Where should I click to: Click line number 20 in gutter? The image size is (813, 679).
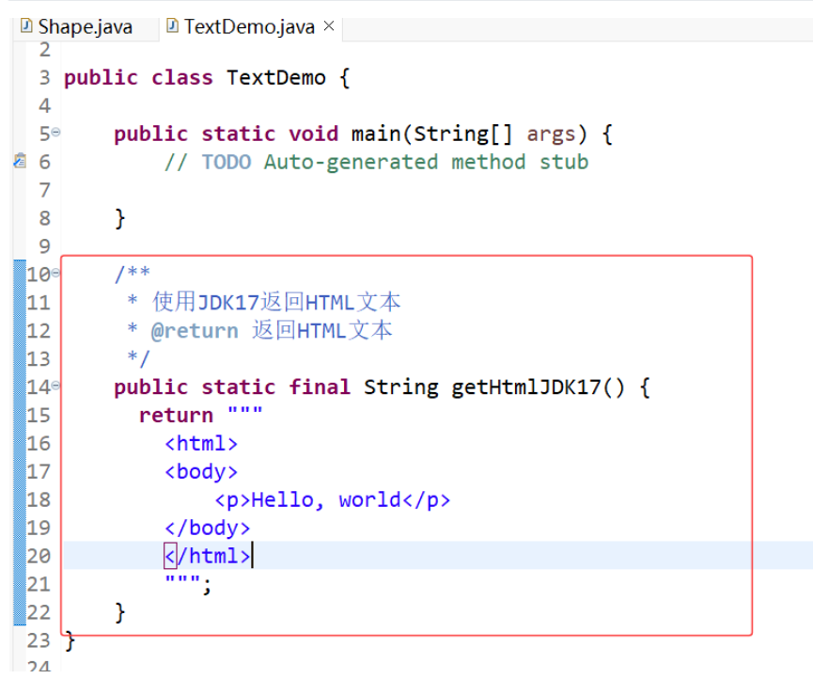(39, 556)
